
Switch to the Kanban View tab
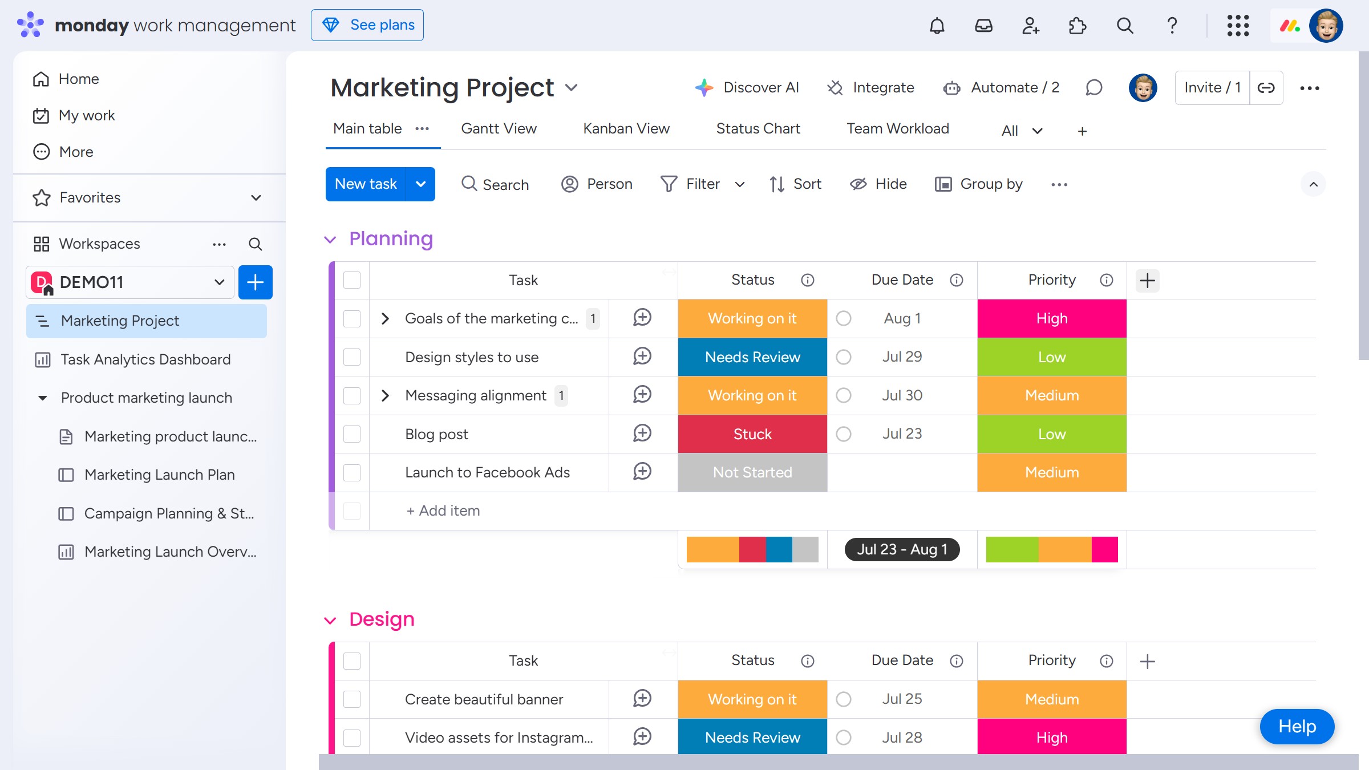[x=626, y=129]
